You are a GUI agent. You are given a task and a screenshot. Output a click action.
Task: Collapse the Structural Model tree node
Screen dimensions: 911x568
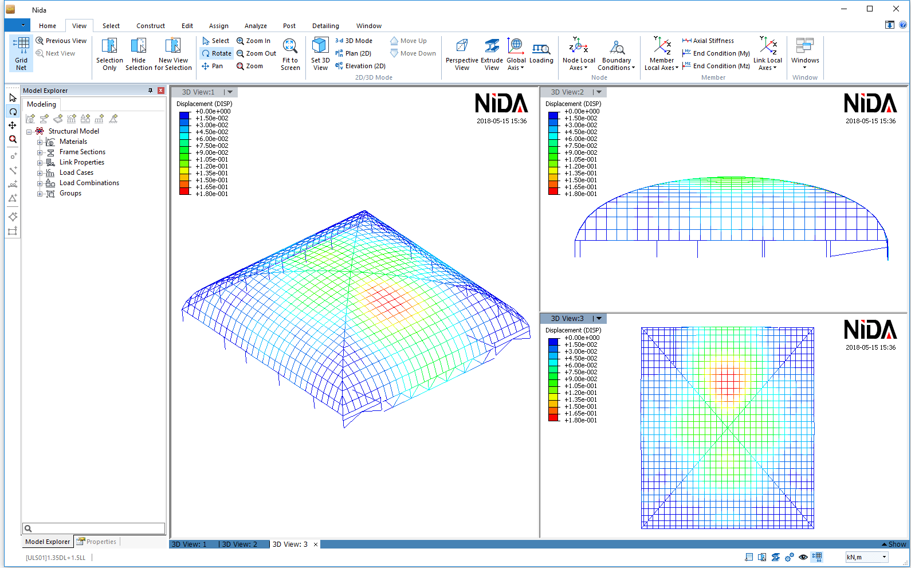29,132
